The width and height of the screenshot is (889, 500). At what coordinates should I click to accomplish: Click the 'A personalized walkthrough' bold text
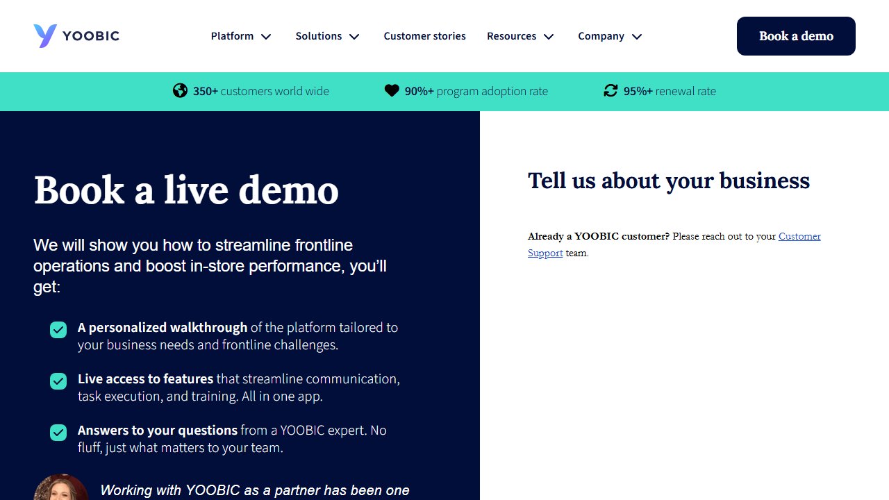(x=163, y=327)
